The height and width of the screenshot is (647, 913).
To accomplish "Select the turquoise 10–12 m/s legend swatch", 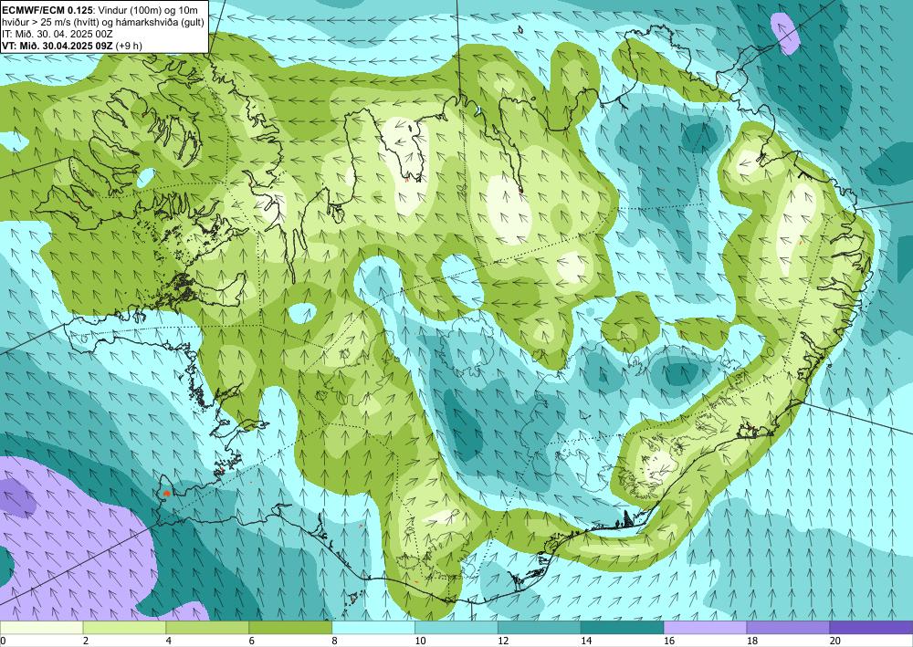I will (456, 628).
